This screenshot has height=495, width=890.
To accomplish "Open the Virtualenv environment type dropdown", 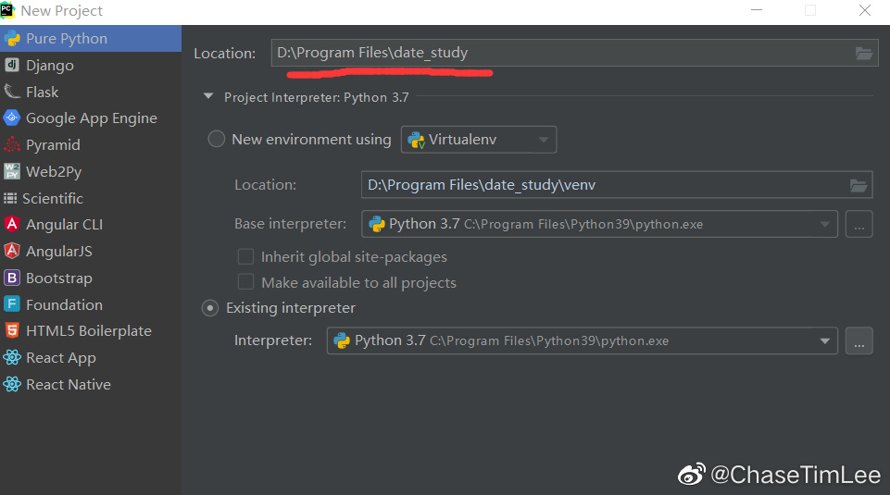I will point(479,140).
